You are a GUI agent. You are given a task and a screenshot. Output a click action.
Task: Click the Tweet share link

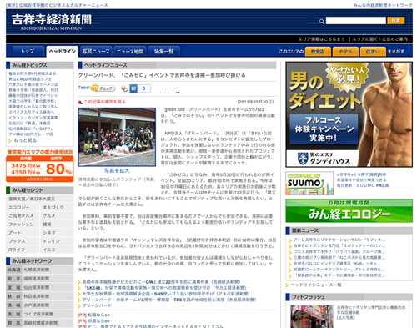83,88
